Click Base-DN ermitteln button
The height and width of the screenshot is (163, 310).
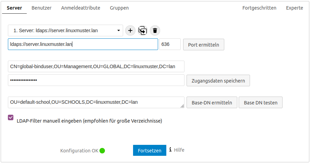point(212,102)
